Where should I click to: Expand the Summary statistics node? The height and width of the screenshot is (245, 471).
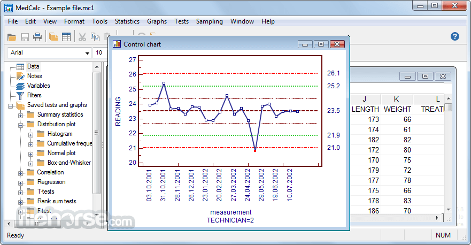click(20, 116)
